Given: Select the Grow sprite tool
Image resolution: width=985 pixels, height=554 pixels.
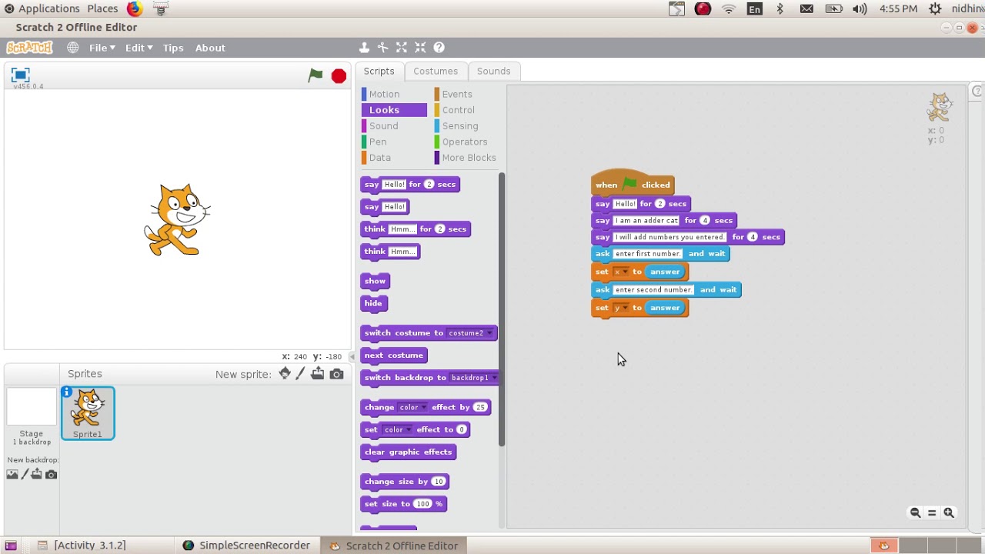Looking at the screenshot, I should pyautogui.click(x=402, y=48).
